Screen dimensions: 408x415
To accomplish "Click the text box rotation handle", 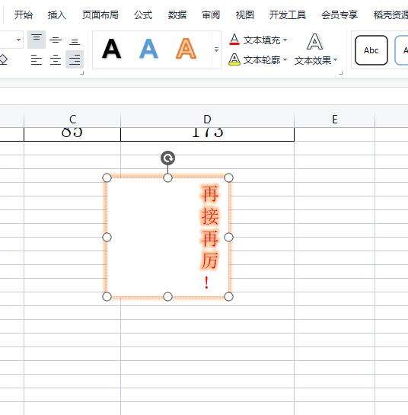I will 167,158.
